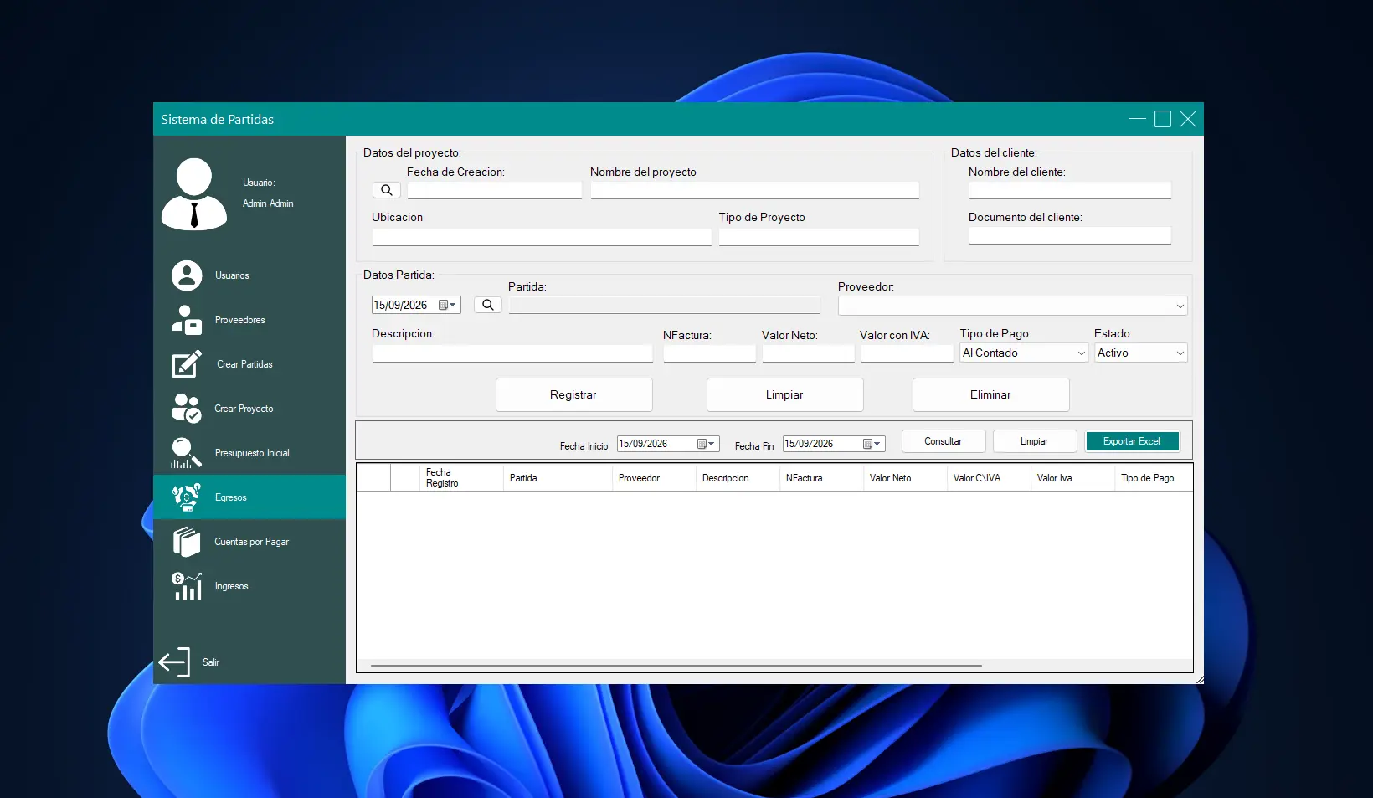Click the Exportar Excel button
This screenshot has height=798, width=1373.
[1132, 441]
